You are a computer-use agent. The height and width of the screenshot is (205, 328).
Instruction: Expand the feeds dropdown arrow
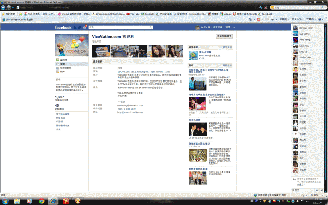(263, 19)
